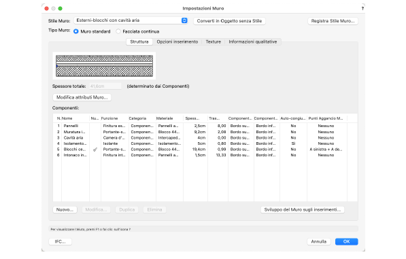This screenshot has width=406, height=259.
Task: Click the Nuovo button
Action: (x=65, y=209)
